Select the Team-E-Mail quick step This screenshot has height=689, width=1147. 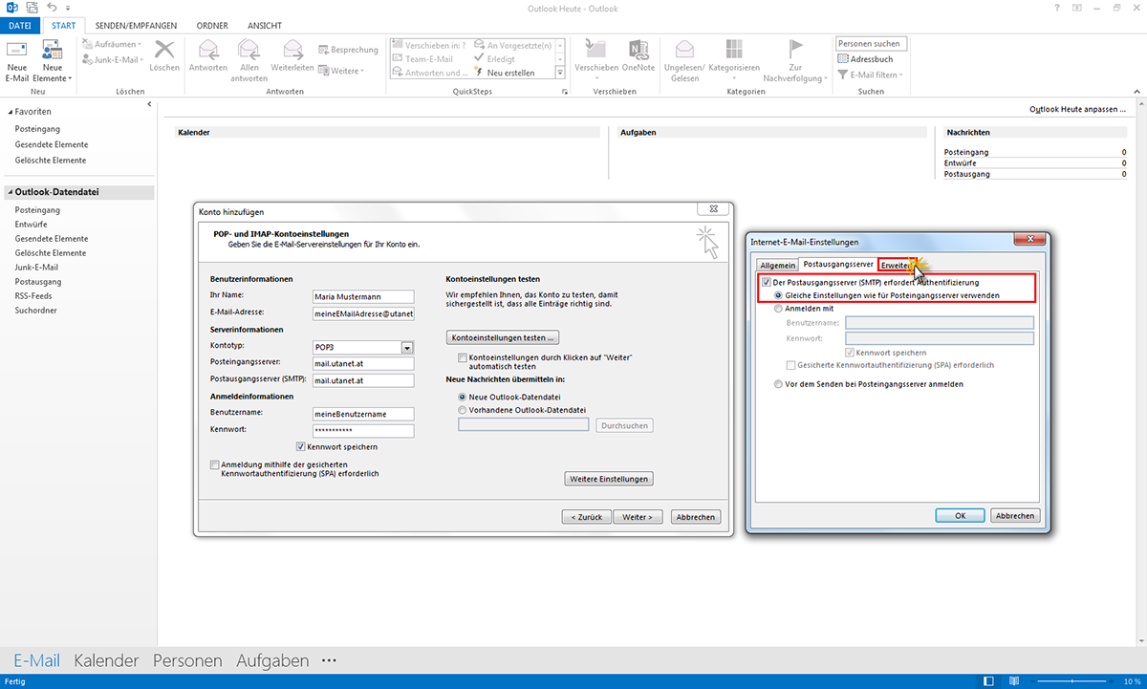(422, 59)
